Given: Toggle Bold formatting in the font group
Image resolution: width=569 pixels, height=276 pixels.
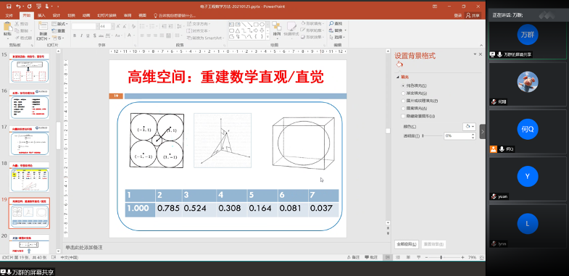Looking at the screenshot, I should click(x=75, y=35).
